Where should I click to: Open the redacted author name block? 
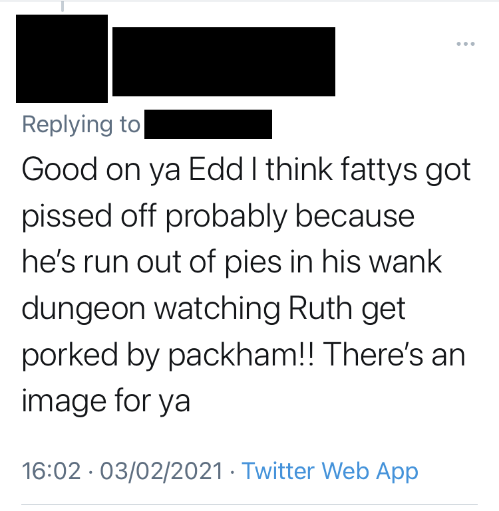(224, 62)
